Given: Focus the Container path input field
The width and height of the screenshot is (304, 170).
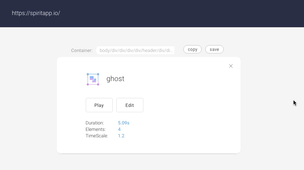Looking at the screenshot, I should 136,51.
